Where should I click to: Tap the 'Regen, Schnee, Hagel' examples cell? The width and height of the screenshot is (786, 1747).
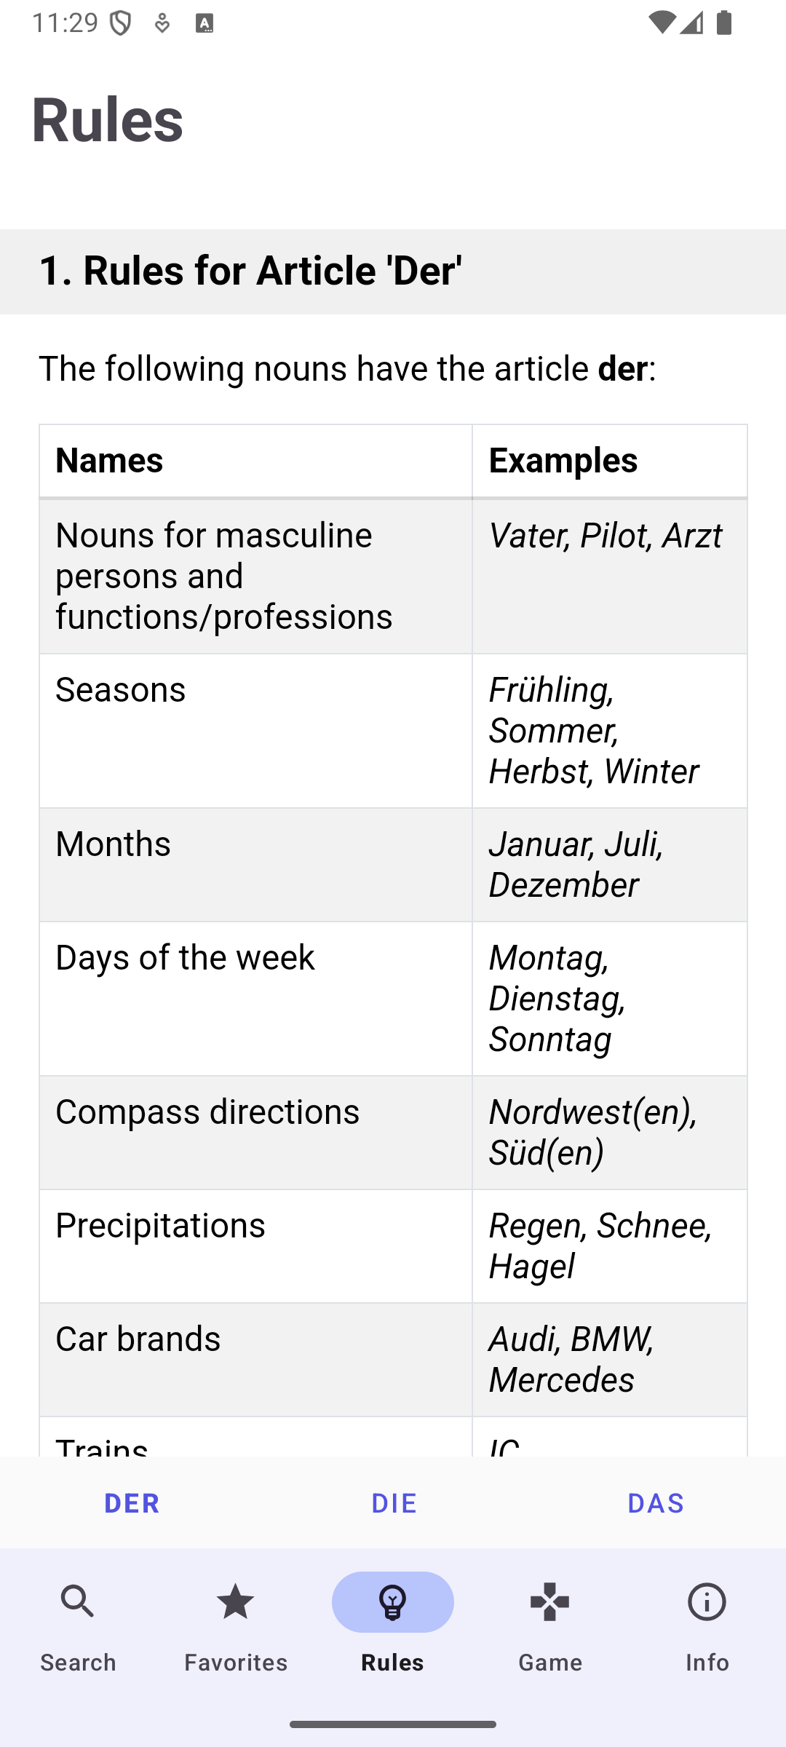tap(610, 1246)
